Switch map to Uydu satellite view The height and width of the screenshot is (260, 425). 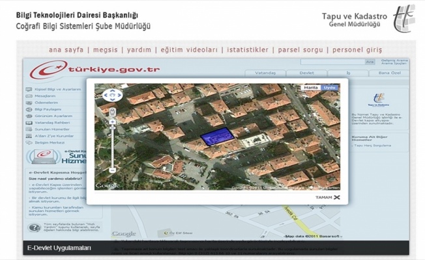pos(330,87)
